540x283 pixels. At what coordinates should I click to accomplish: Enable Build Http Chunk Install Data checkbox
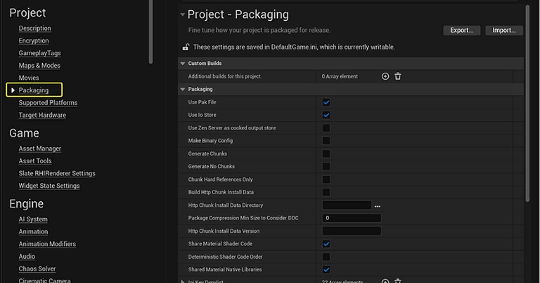pyautogui.click(x=326, y=192)
